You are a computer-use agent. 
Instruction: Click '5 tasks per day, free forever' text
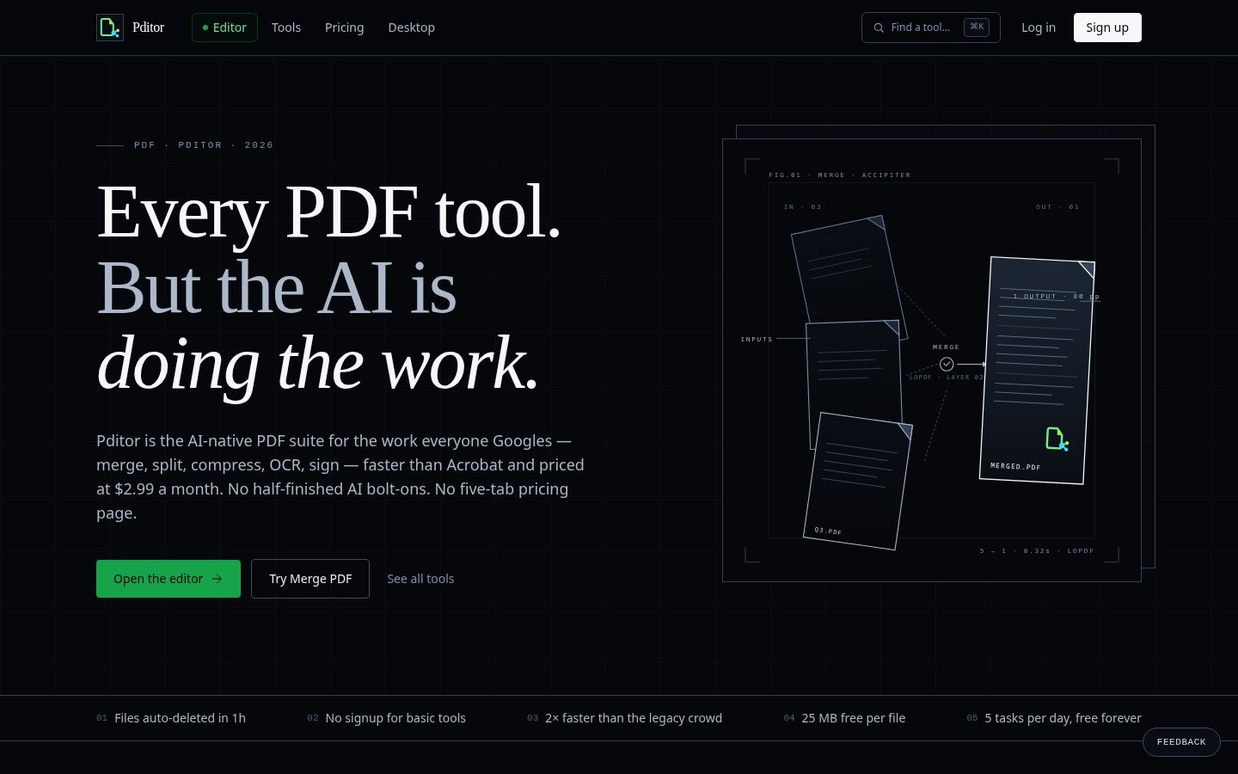[x=1063, y=718]
